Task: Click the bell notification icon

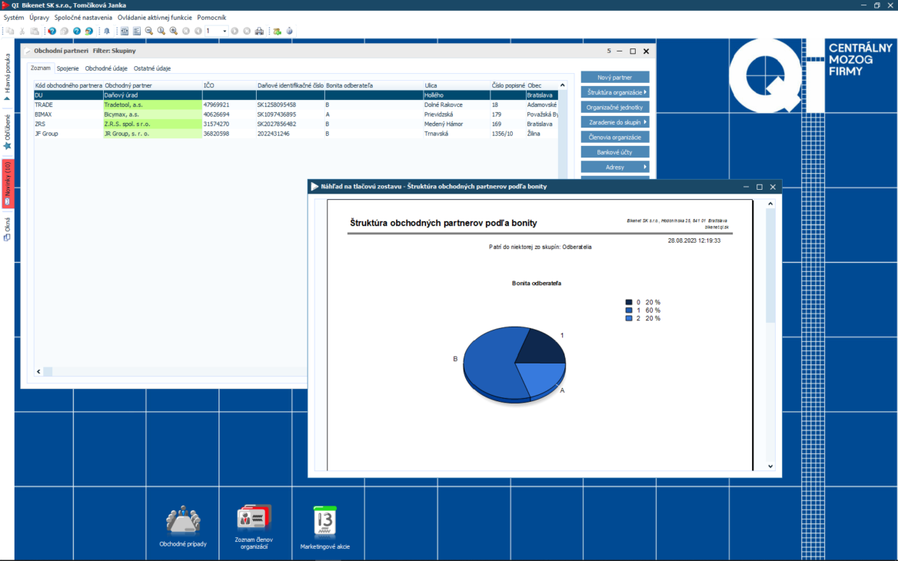Action: click(106, 32)
